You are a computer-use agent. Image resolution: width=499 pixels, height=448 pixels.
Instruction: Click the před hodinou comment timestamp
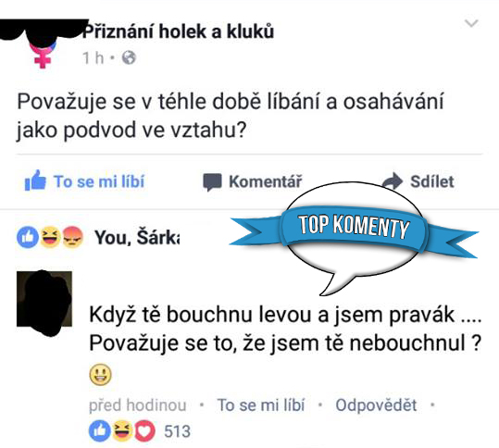(x=138, y=405)
